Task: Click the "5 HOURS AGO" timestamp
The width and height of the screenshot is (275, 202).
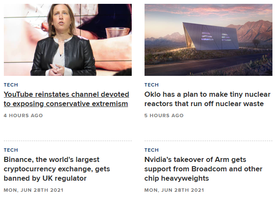Action: point(164,115)
